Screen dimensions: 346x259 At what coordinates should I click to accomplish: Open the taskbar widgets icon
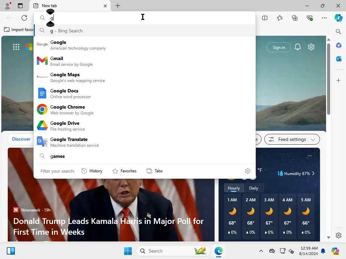(10, 251)
